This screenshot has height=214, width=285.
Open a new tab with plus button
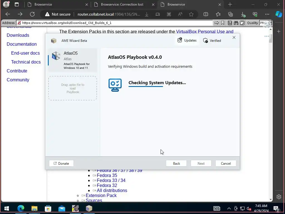pyautogui.click(x=230, y=4)
